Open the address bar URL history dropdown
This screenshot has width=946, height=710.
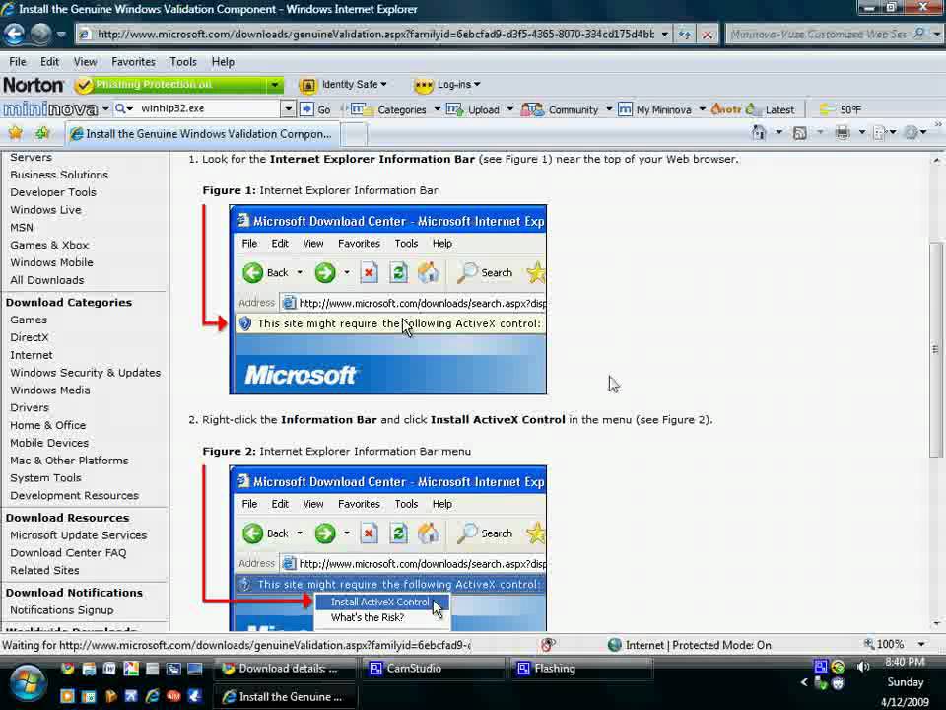click(664, 35)
